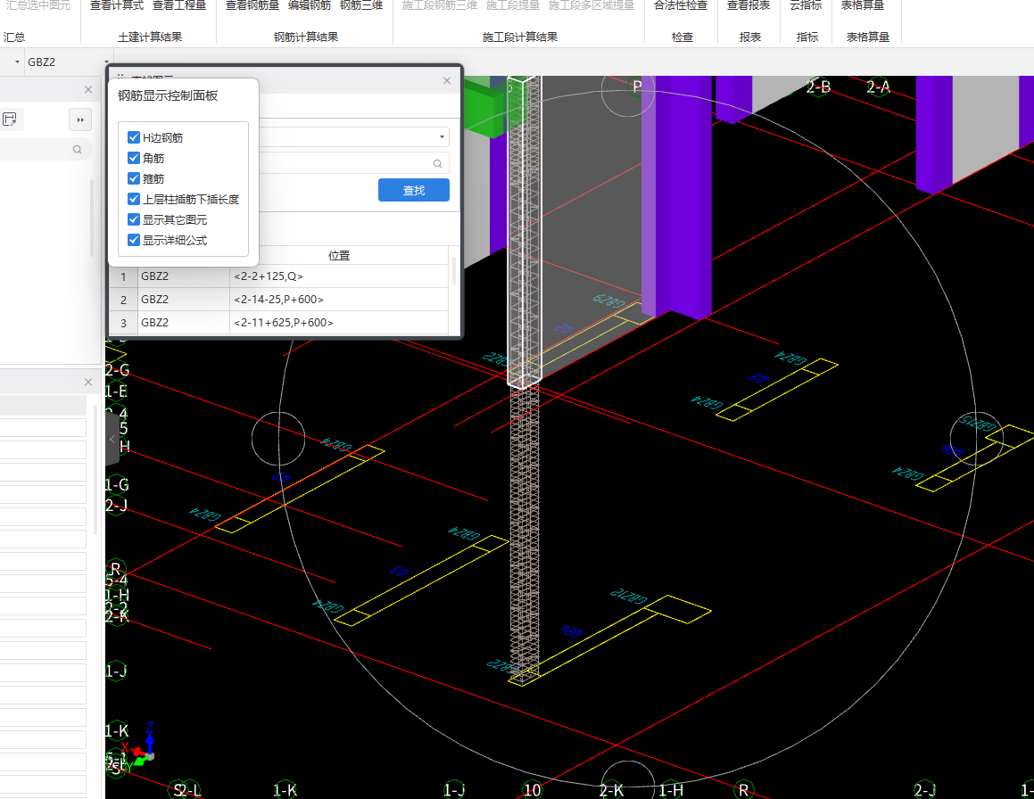Click the 2-B axis label at top right
The image size is (1034, 799).
[x=818, y=87]
